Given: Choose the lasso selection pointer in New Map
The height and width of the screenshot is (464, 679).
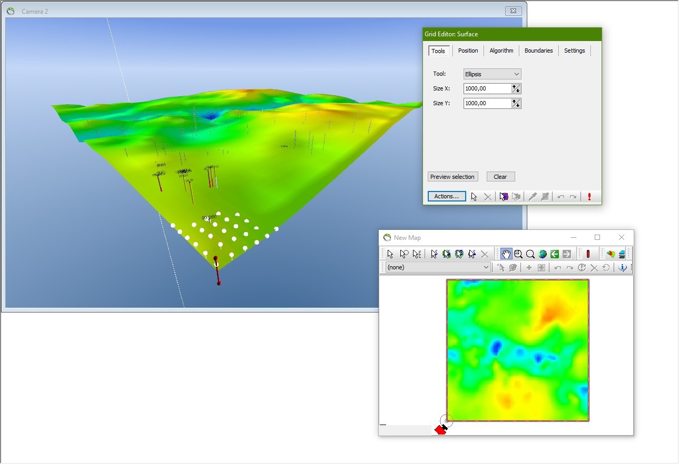Looking at the screenshot, I should tap(404, 254).
